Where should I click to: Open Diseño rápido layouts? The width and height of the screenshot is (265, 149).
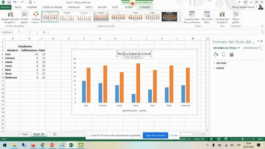click(24, 17)
